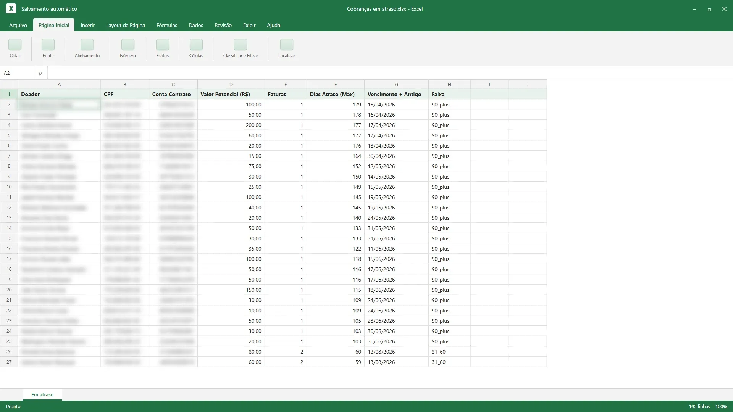The width and height of the screenshot is (733, 412).
Task: Select the date cell 30/04/2026
Action: pos(396,156)
